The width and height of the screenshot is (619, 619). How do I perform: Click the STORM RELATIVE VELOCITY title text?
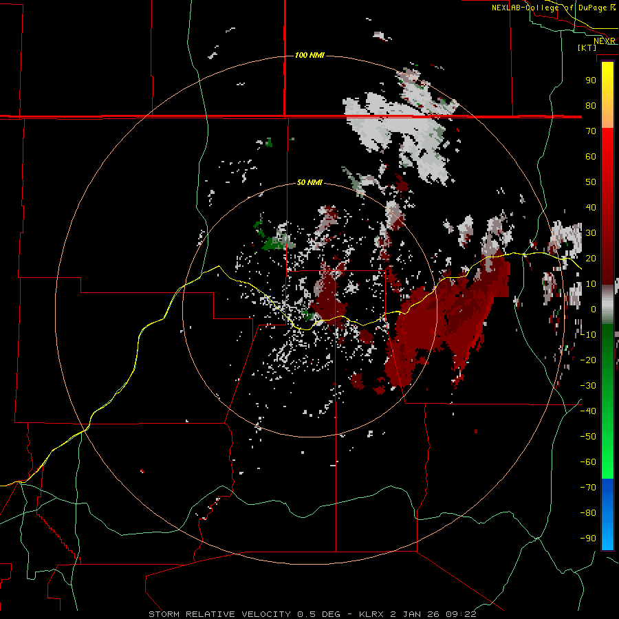220,614
